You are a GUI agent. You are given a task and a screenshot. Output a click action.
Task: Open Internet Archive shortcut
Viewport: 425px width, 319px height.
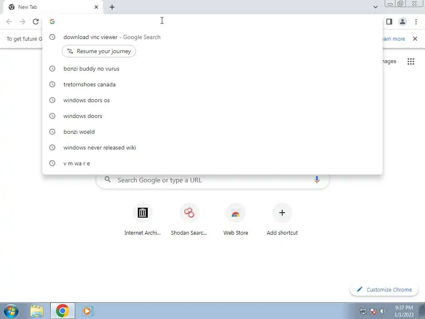(143, 219)
